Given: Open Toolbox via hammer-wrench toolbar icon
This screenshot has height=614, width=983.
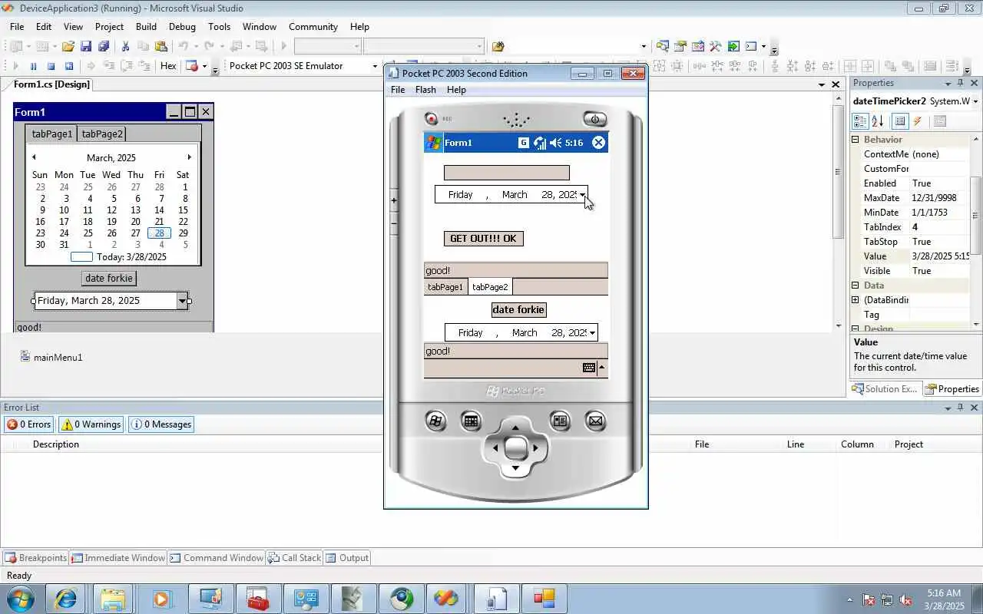Looking at the screenshot, I should pyautogui.click(x=716, y=47).
